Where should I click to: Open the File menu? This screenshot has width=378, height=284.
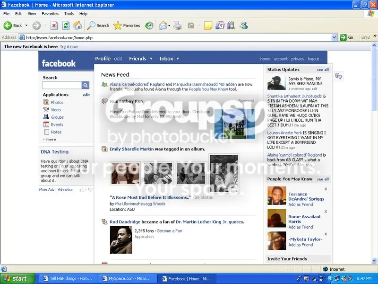click(6, 14)
